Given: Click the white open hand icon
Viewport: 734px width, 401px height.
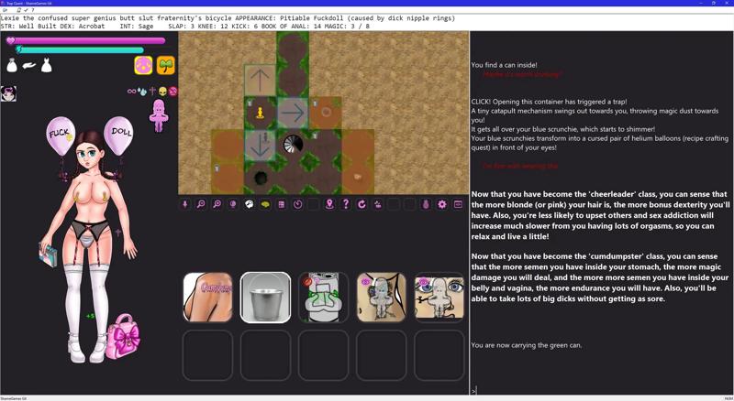Looking at the screenshot, I should tap(29, 66).
